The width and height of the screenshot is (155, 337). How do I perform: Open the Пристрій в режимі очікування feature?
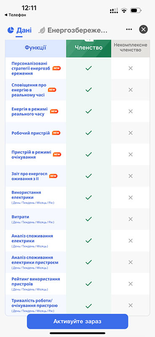click(35, 155)
